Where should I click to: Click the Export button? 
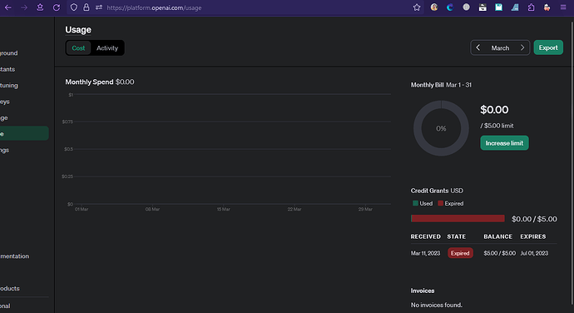(548, 47)
